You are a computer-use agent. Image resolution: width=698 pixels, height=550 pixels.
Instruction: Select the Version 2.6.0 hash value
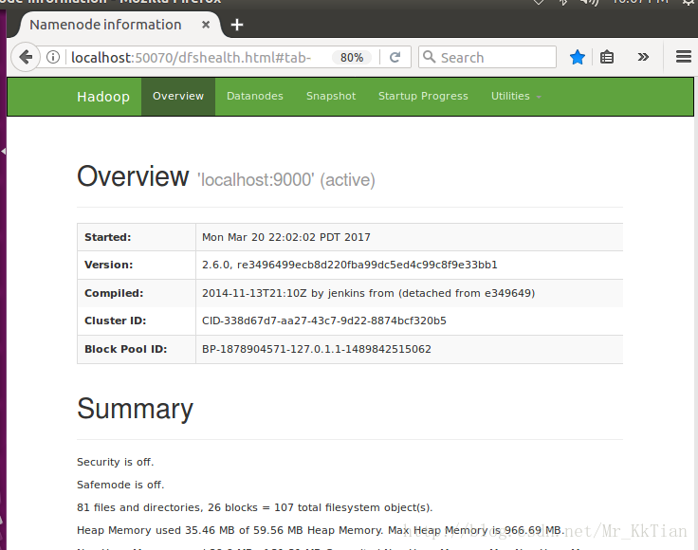click(349, 265)
